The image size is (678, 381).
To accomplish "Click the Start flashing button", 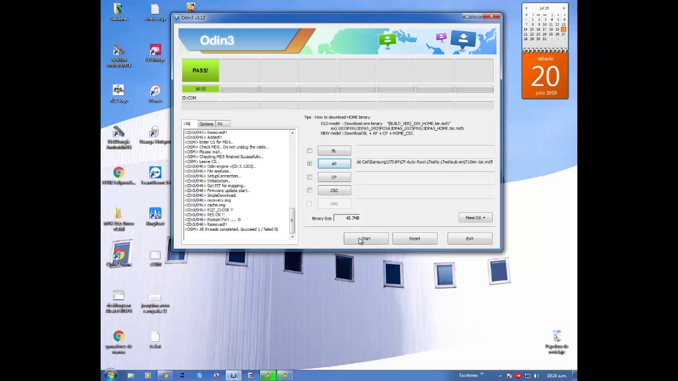I will [x=366, y=239].
